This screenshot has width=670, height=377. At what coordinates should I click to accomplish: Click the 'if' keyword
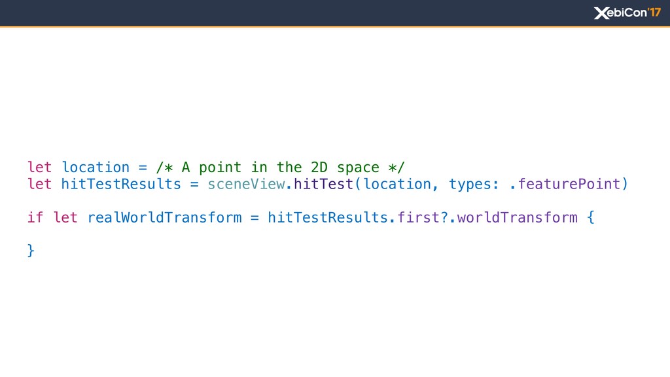[x=35, y=217]
